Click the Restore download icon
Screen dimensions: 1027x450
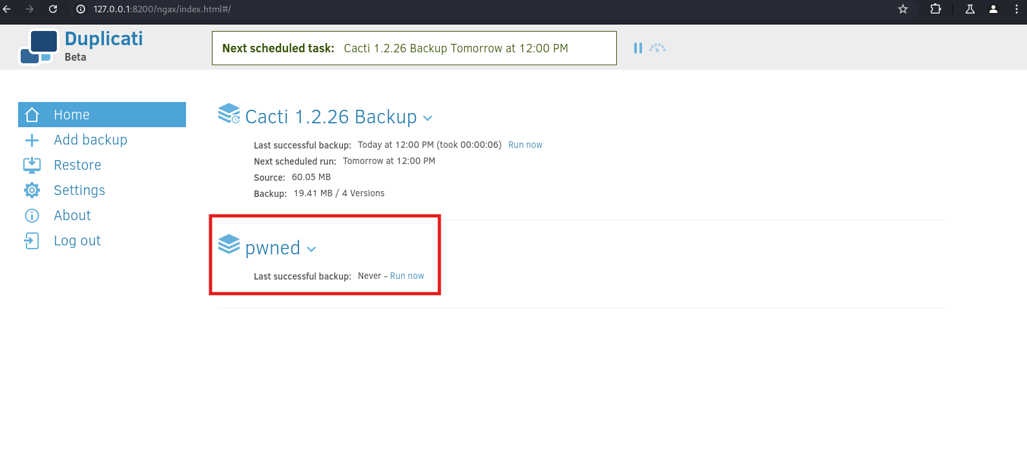[x=32, y=165]
